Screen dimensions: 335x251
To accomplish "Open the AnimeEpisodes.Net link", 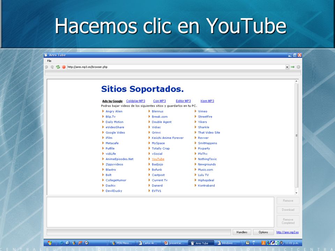I will (120, 159).
